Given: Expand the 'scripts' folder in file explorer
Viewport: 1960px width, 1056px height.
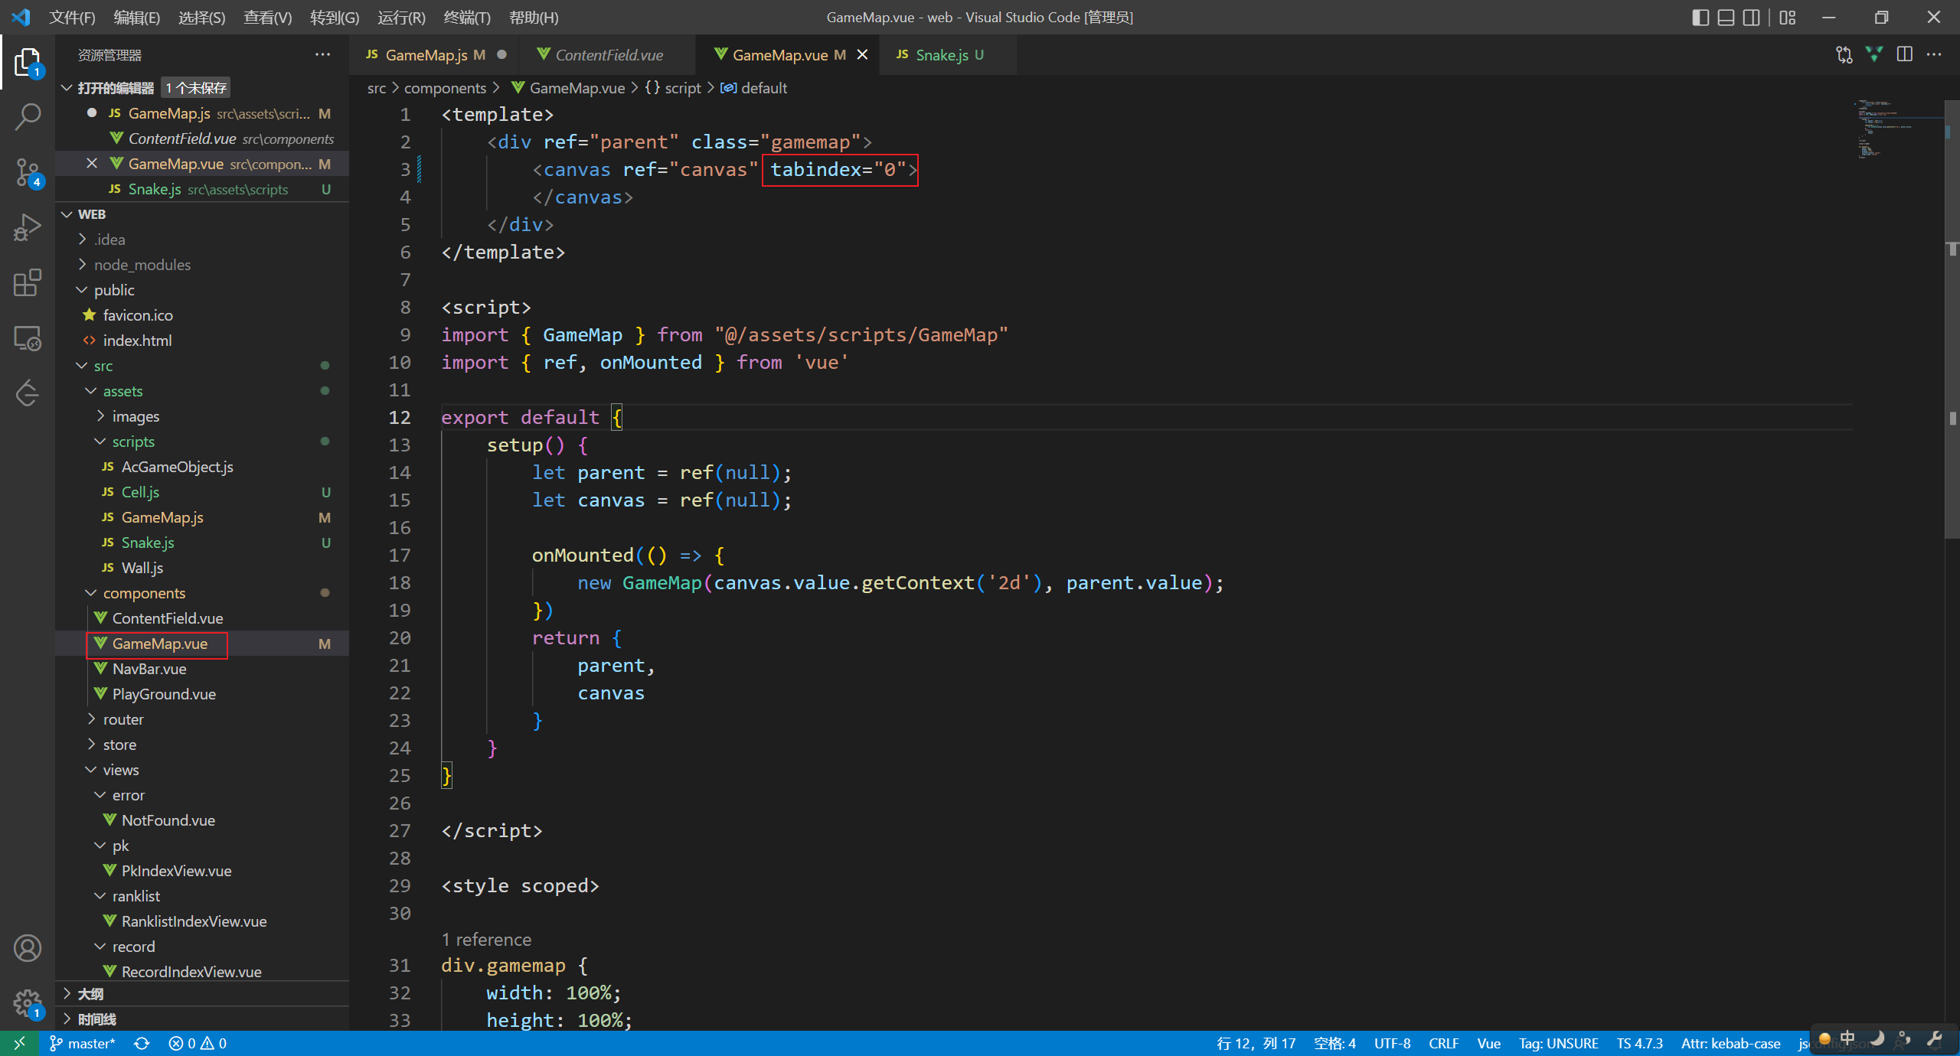Looking at the screenshot, I should [132, 441].
